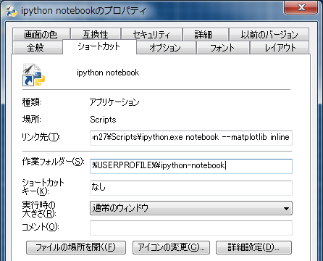
Task: Open the オプション tab
Action: (x=166, y=48)
